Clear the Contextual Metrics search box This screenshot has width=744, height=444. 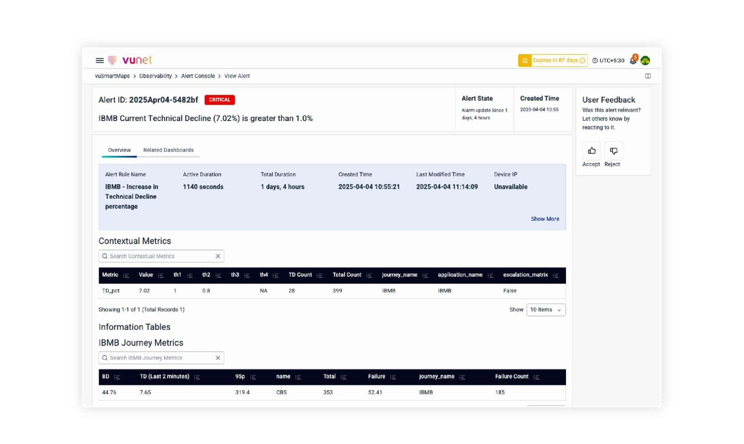(218, 256)
